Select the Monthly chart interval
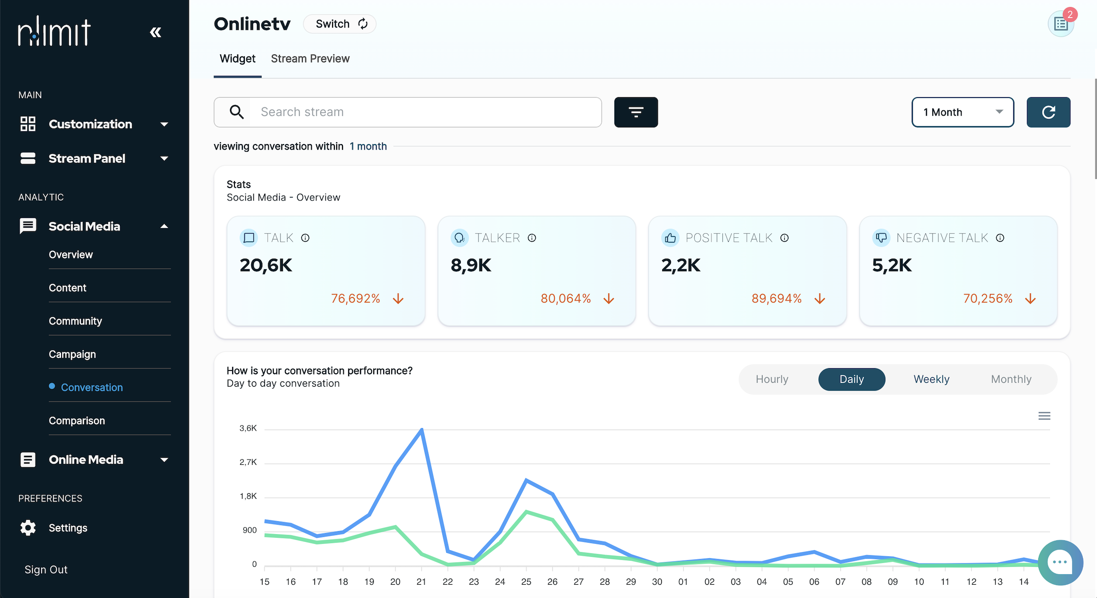This screenshot has width=1097, height=598. coord(1011,379)
